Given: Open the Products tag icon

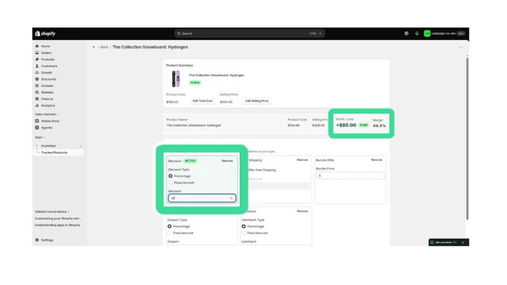Looking at the screenshot, I should 37,60.
